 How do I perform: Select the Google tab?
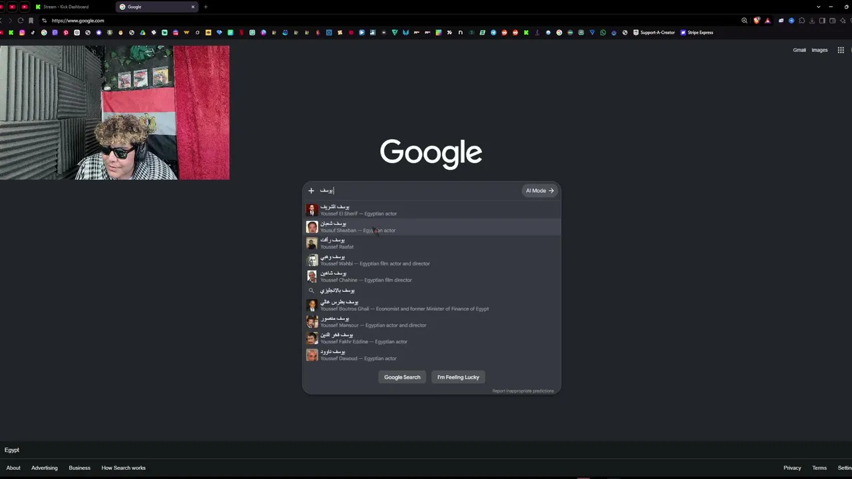(156, 7)
